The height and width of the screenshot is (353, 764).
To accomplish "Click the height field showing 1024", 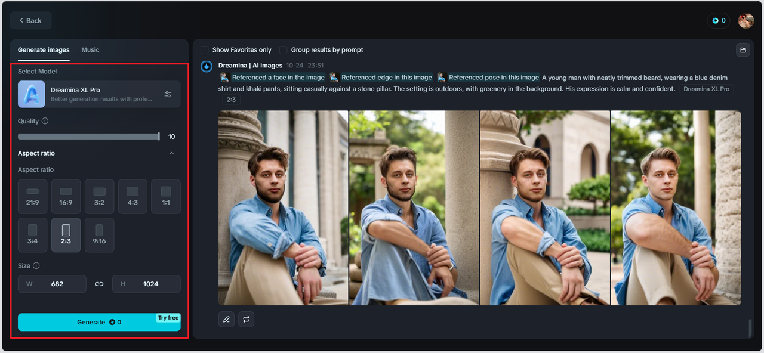I will 146,284.
